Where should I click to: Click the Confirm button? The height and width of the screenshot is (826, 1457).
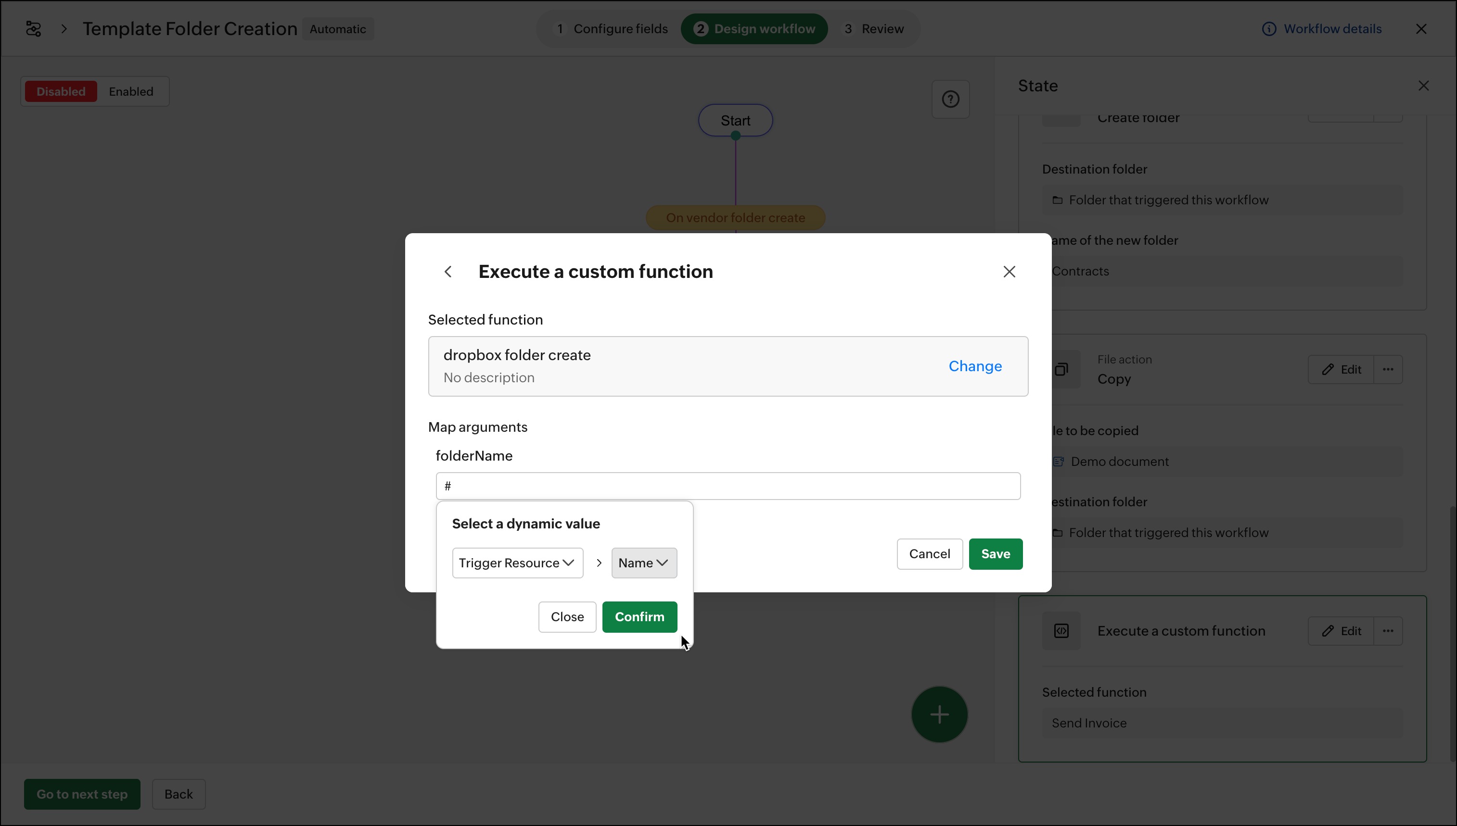pos(639,617)
